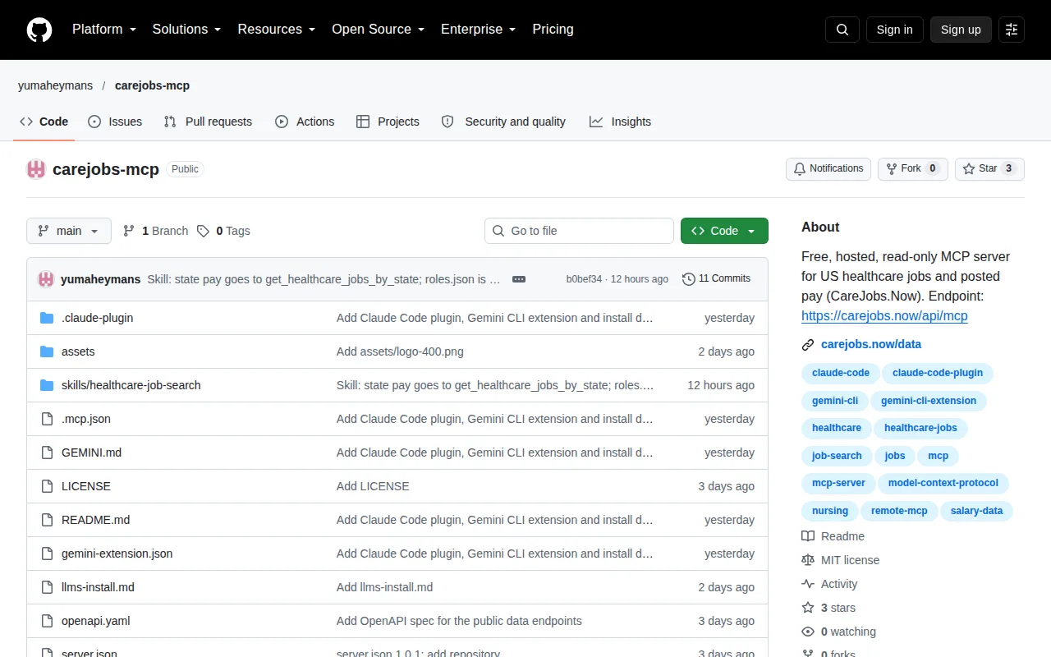Viewport: 1051px width, 657px height.
Task: Open the Activity link in About
Action: click(x=829, y=584)
